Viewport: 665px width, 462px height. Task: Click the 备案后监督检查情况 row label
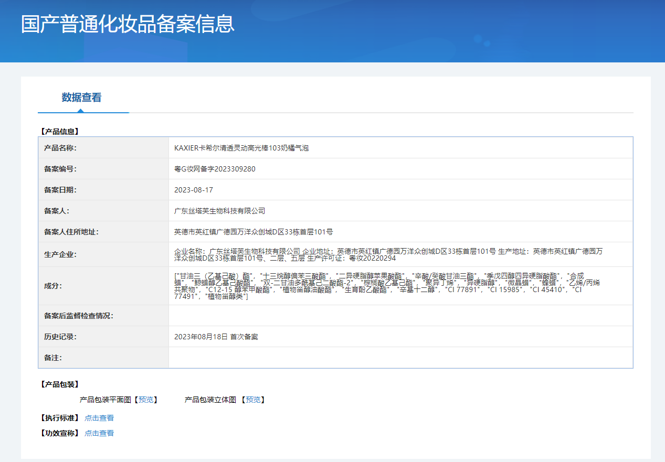click(79, 316)
